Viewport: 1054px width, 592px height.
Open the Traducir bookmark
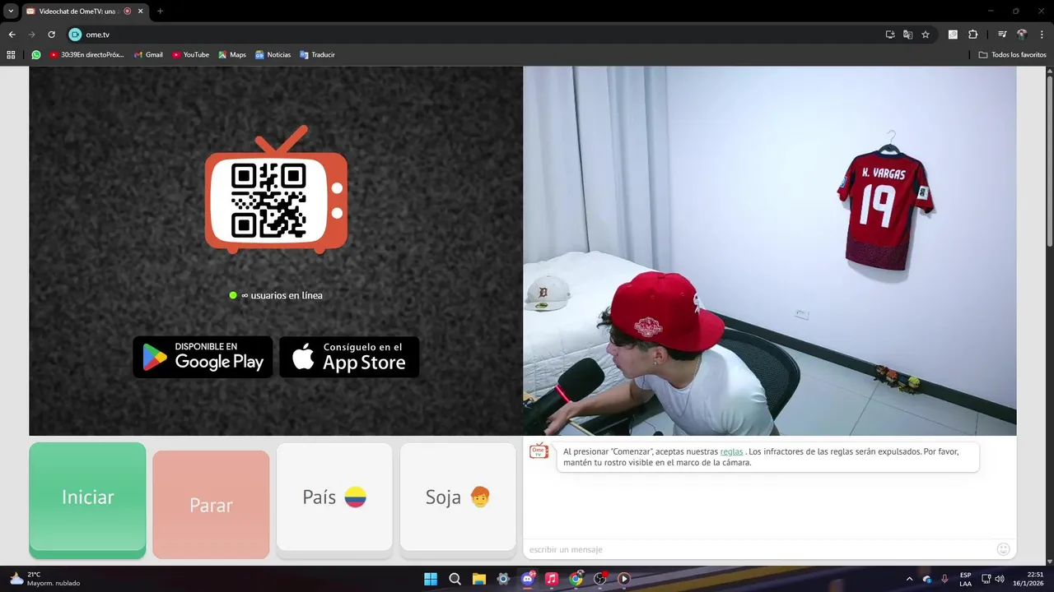317,55
